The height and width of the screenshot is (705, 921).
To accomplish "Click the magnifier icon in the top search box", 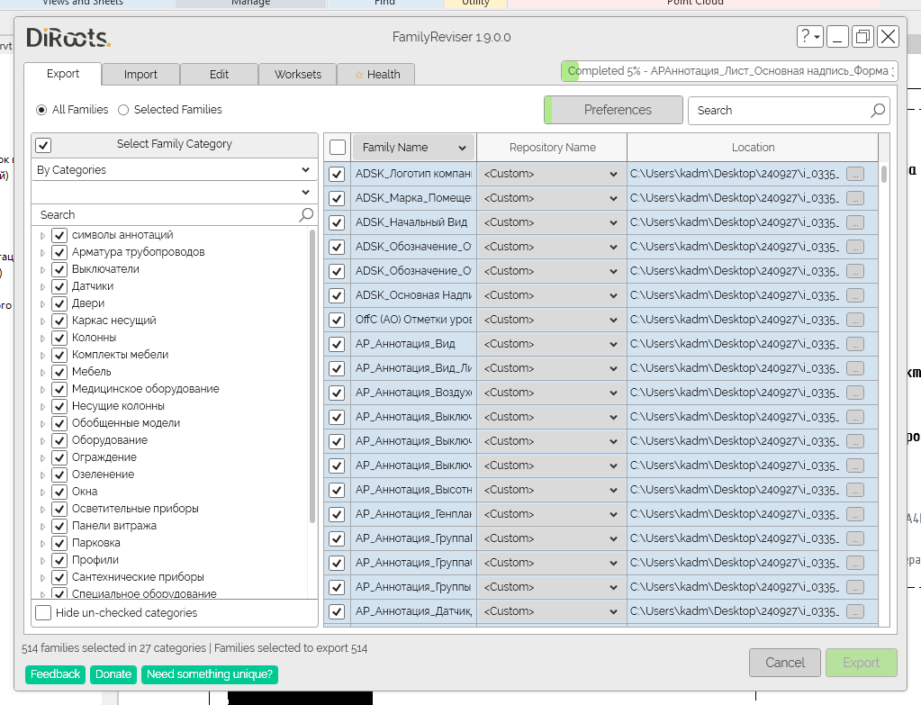I will click(878, 111).
